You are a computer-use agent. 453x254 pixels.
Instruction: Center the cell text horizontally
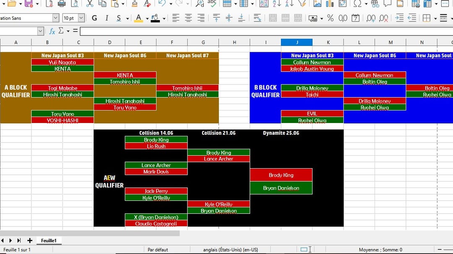pos(188,18)
